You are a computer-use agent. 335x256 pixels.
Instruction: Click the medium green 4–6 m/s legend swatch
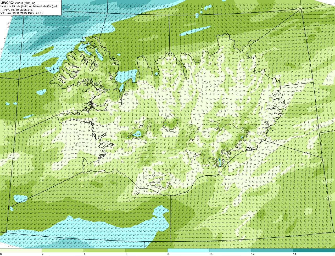pyautogui.click(x=105, y=250)
